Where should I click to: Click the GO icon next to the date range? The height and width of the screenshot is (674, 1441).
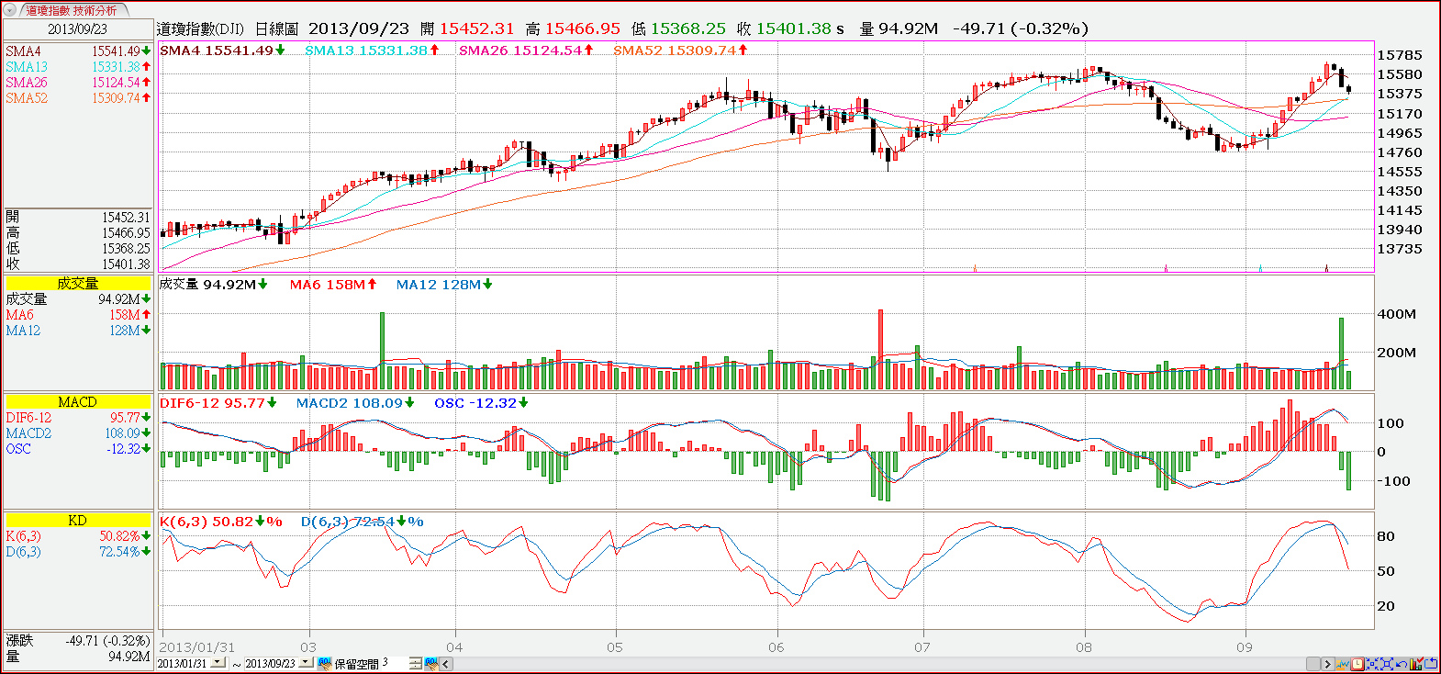pos(325,663)
